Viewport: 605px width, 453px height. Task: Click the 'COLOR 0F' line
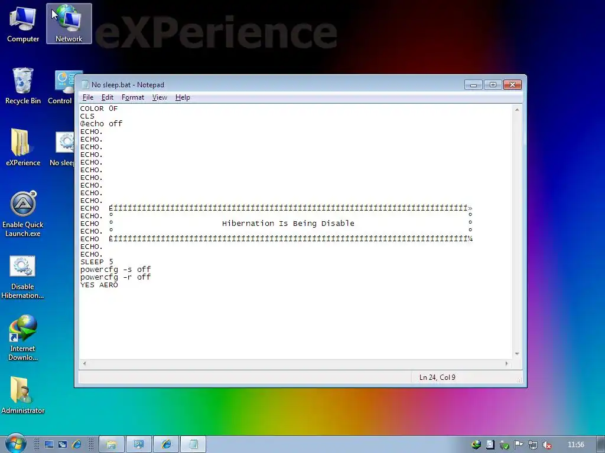(99, 109)
